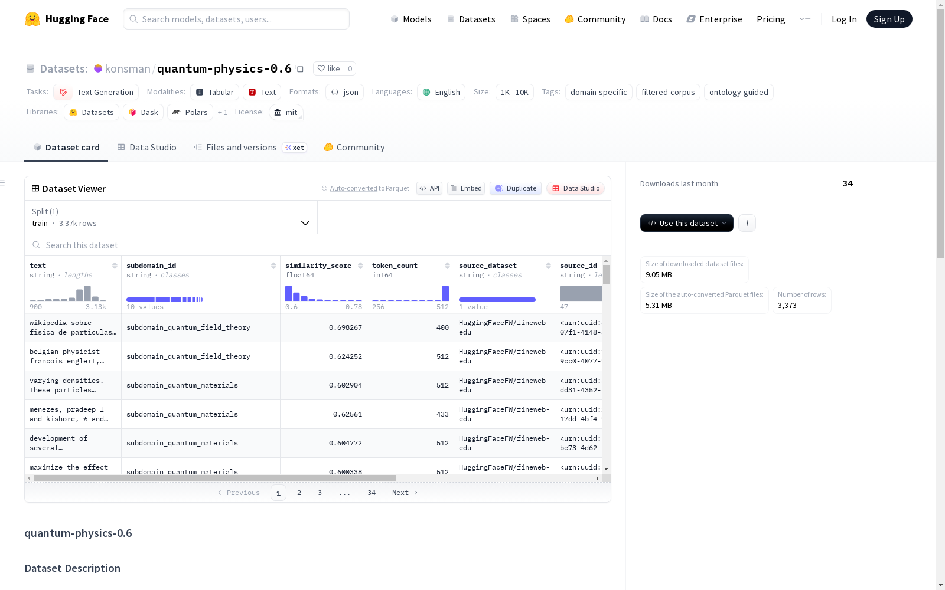This screenshot has width=945, height=590.
Task: Go to page 2 of the table
Action: click(299, 493)
